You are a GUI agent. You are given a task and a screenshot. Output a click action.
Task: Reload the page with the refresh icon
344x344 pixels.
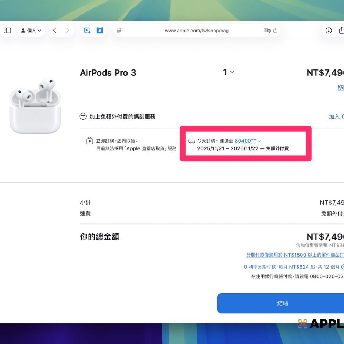click(x=275, y=31)
